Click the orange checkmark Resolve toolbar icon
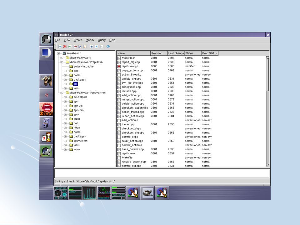The height and width of the screenshot is (225, 300). (x=85, y=47)
